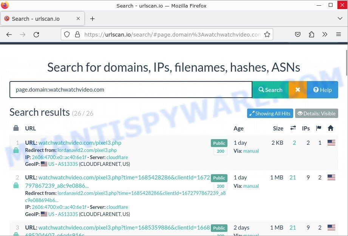Click the IP address link in result 1
348x236 pixels.
(59, 157)
